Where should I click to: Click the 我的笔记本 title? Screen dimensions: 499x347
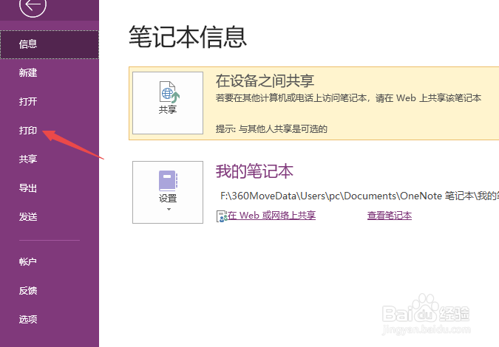(254, 171)
